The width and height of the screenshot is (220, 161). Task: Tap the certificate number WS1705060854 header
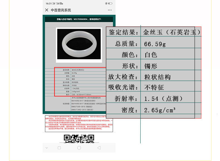(x=79, y=19)
